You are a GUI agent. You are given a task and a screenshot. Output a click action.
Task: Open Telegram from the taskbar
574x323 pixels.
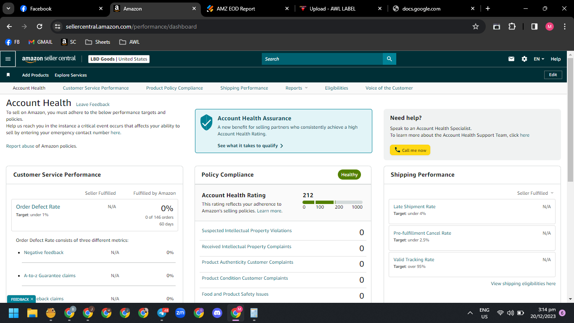pos(162,313)
